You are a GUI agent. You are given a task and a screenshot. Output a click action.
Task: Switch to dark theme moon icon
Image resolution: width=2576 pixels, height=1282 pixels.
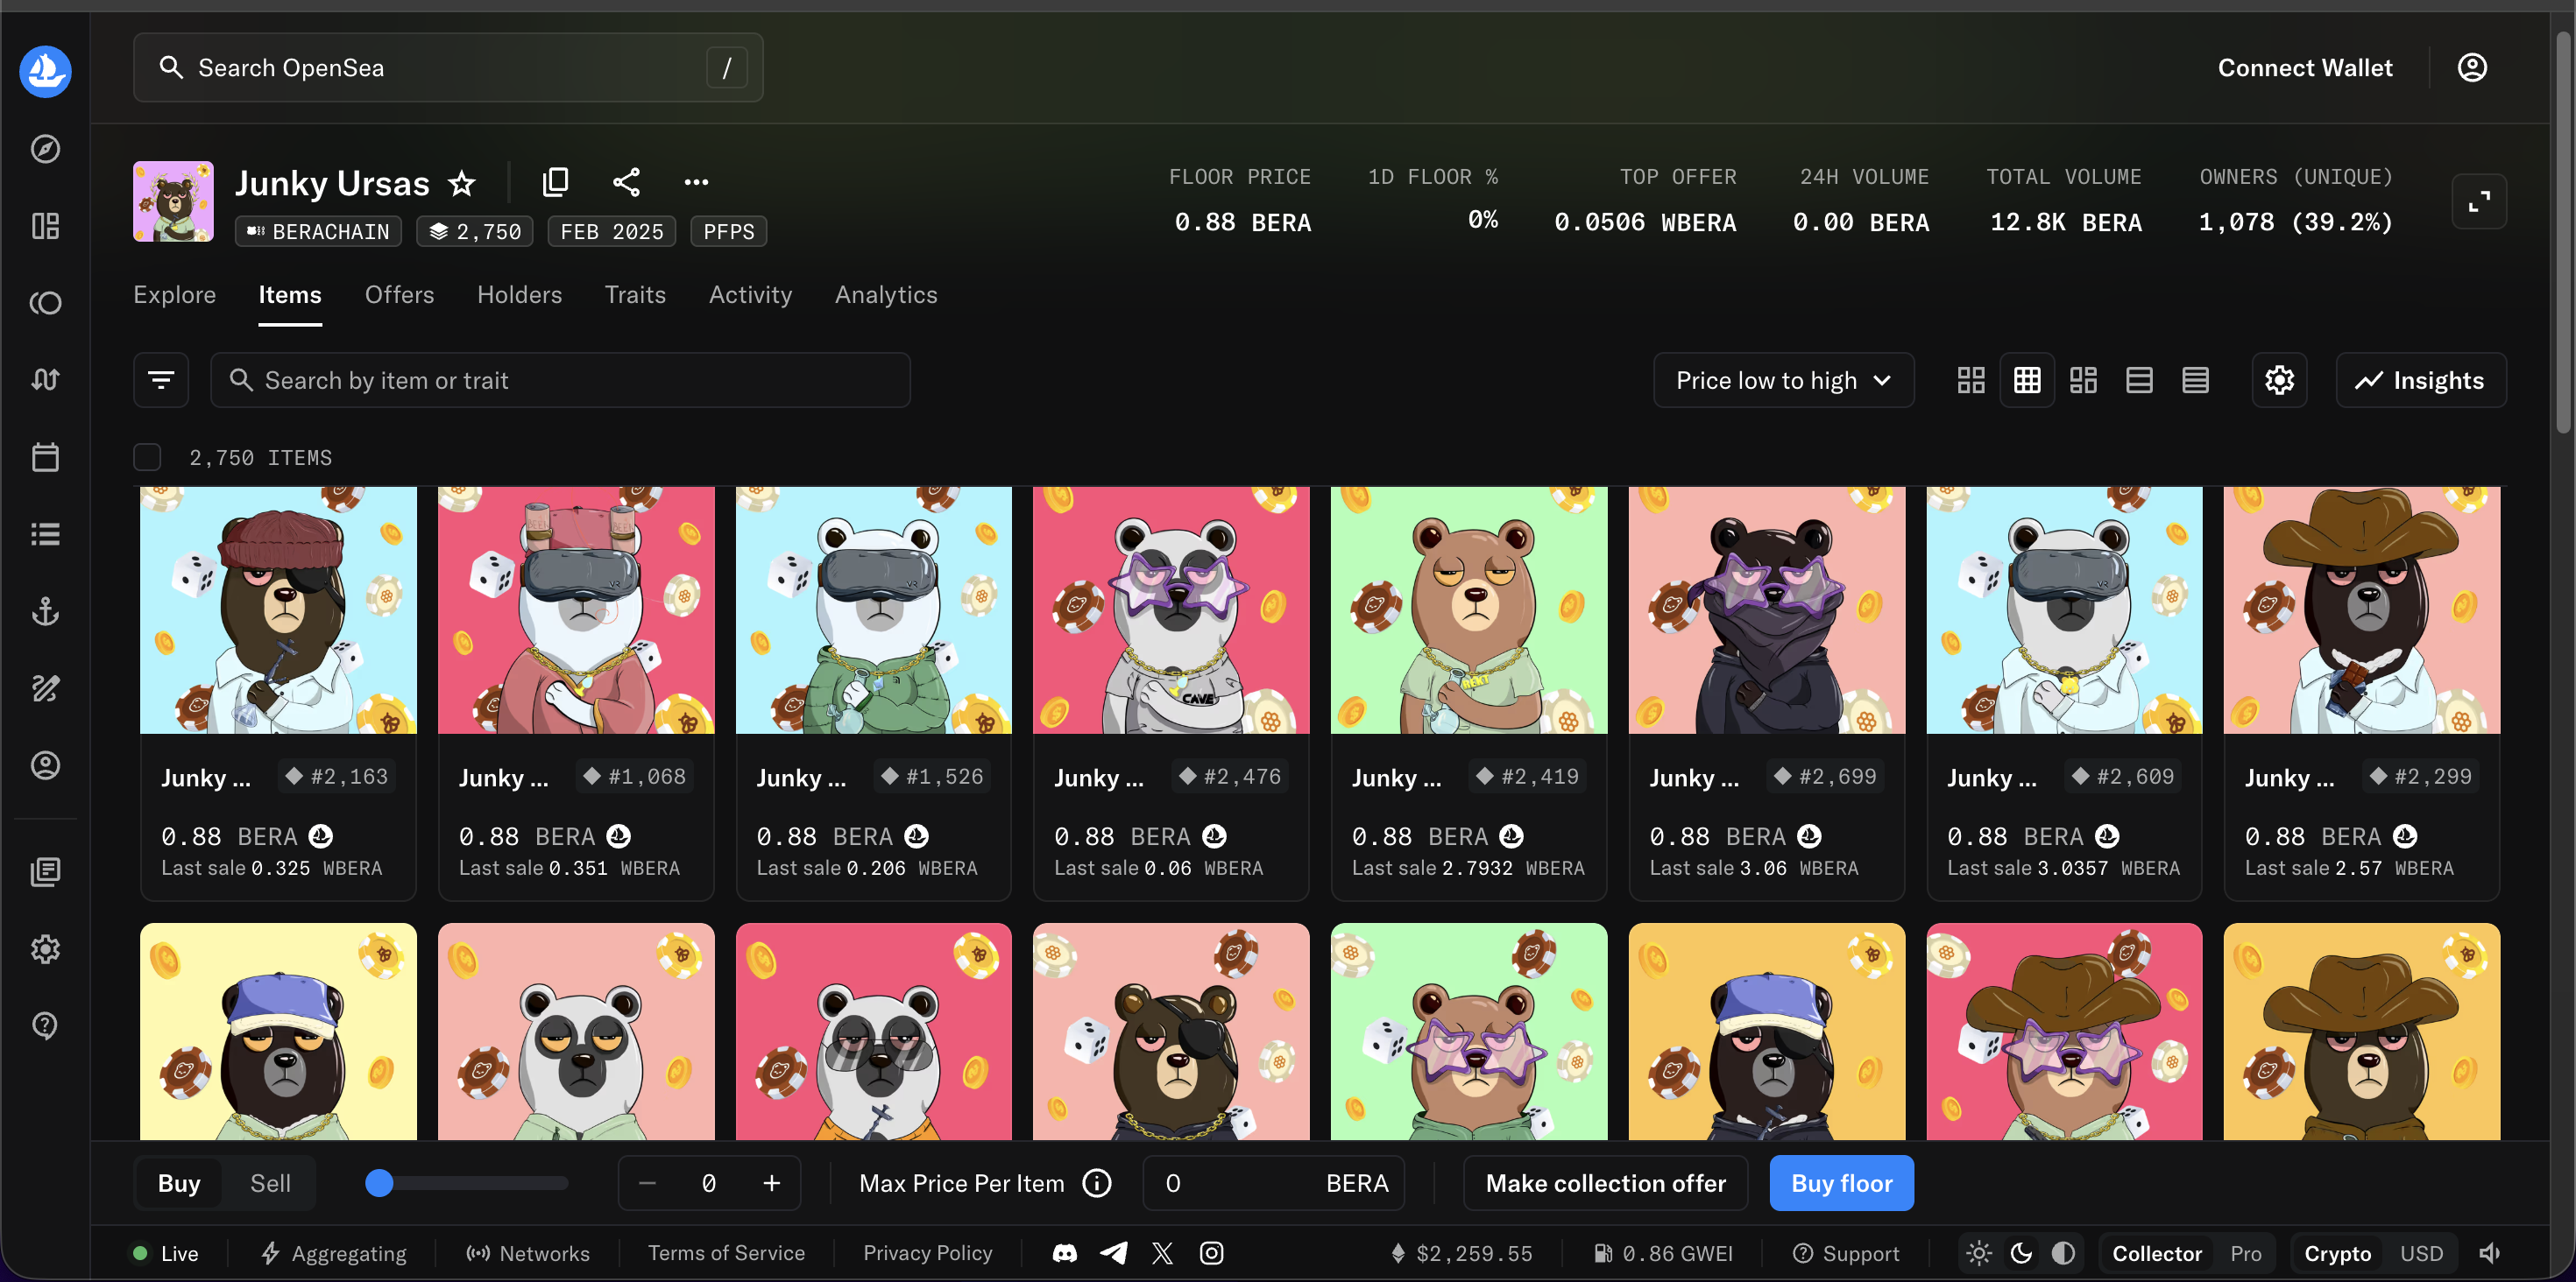[x=2021, y=1253]
